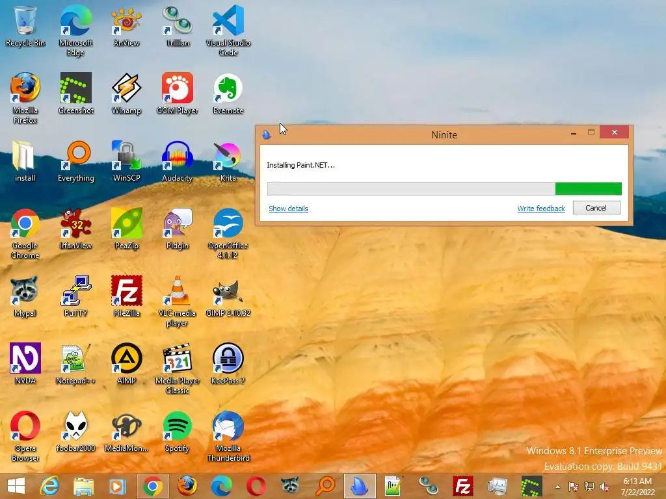Click the Everything search desktop shortcut
This screenshot has height=499, width=666.
coord(75,161)
